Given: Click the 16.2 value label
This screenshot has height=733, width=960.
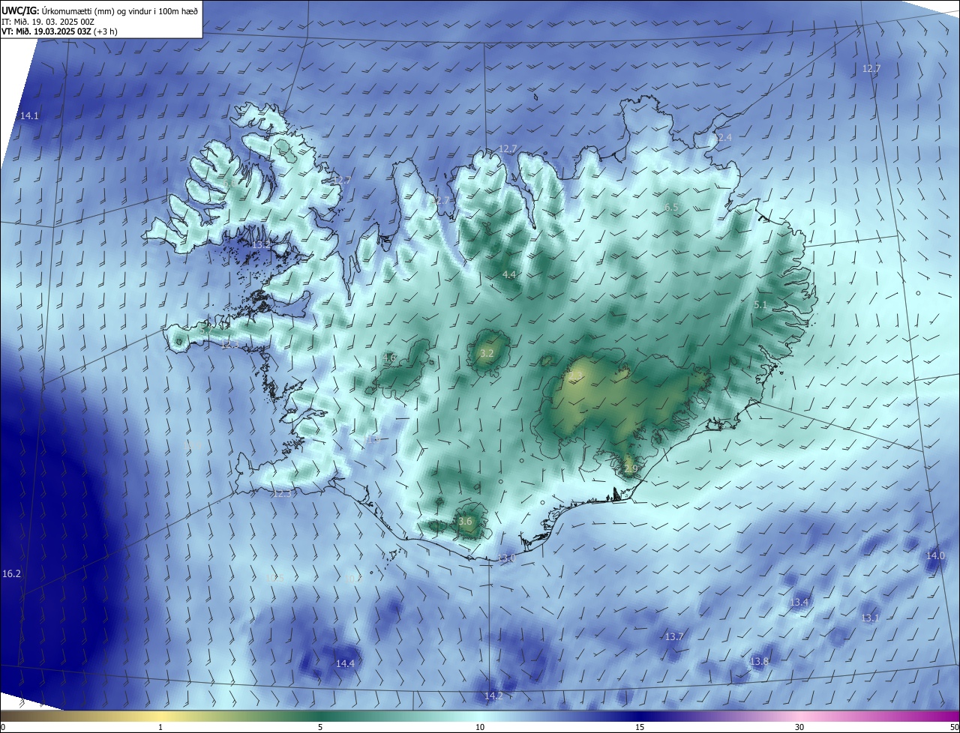Looking at the screenshot, I should tap(11, 573).
